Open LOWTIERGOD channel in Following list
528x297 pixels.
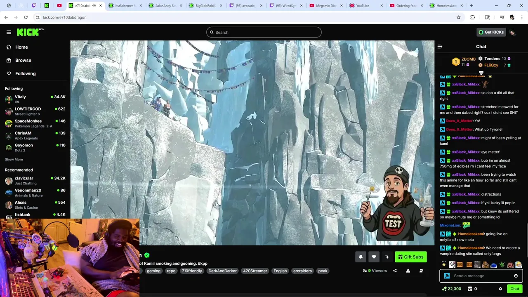tap(35, 111)
